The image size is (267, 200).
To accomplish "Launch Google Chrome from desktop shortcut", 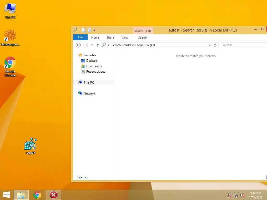I will (x=10, y=66).
